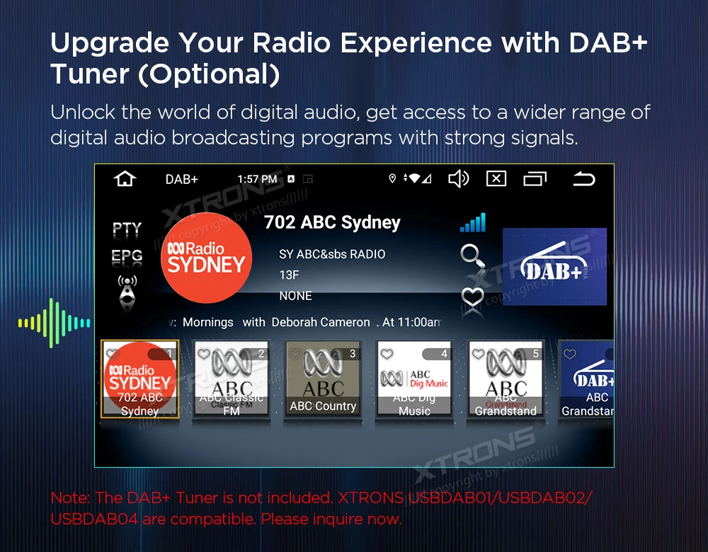
Task: Open the DAB+ logo slideshow image
Action: click(555, 267)
